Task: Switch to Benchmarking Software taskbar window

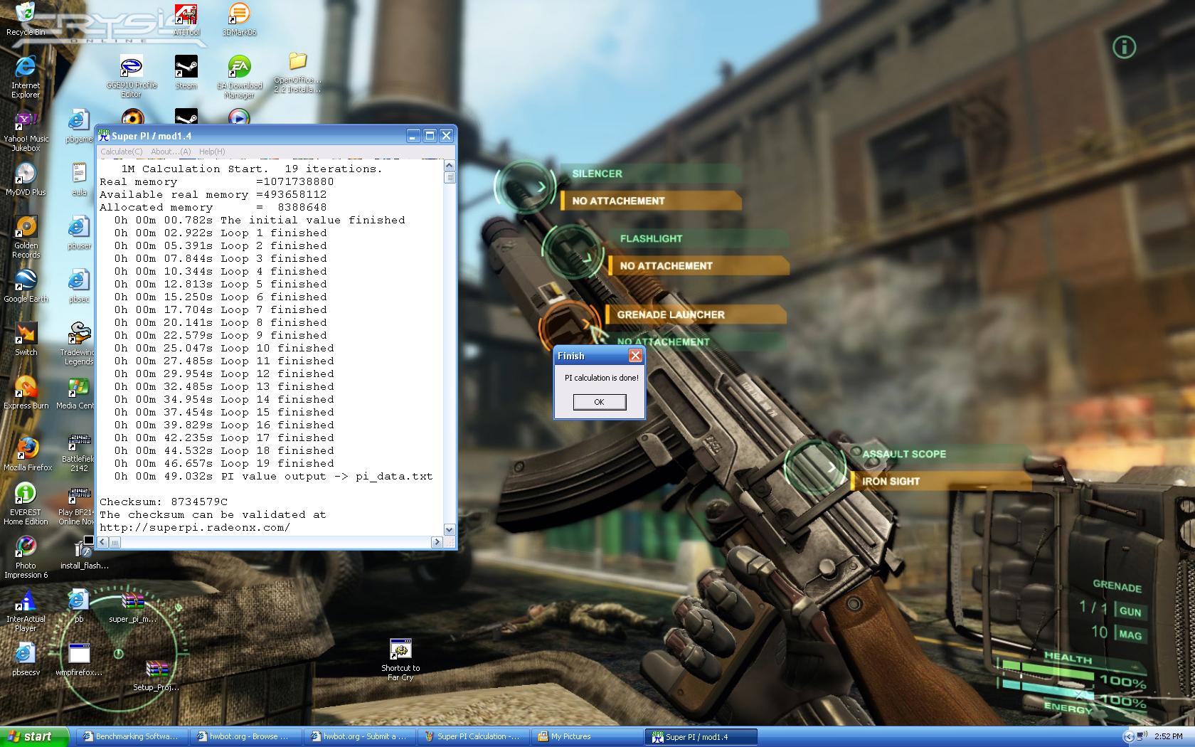Action: [x=131, y=736]
